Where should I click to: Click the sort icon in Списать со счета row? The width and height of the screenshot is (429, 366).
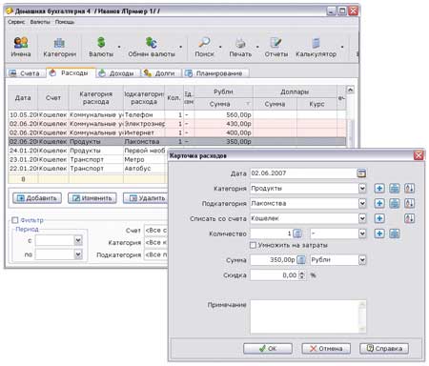(x=409, y=218)
